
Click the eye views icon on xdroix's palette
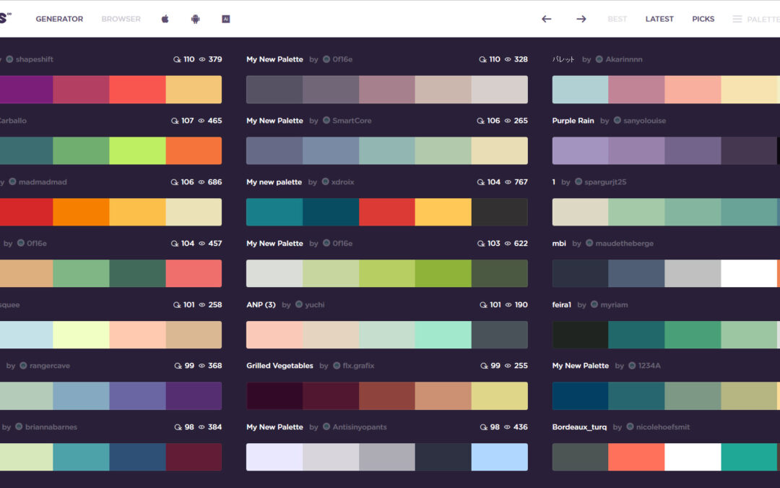point(508,182)
